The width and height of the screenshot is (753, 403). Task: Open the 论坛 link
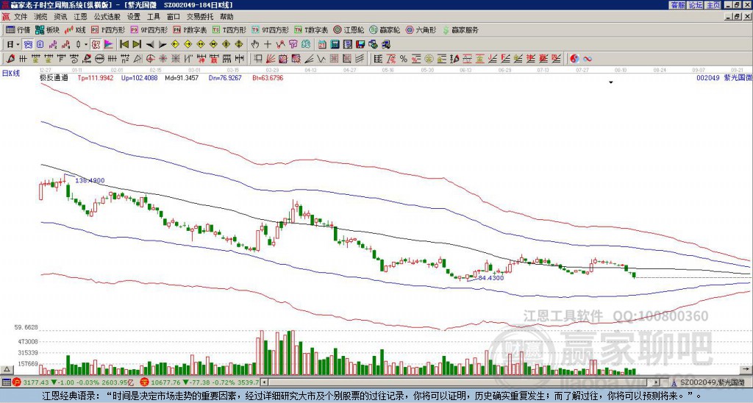coord(695,5)
